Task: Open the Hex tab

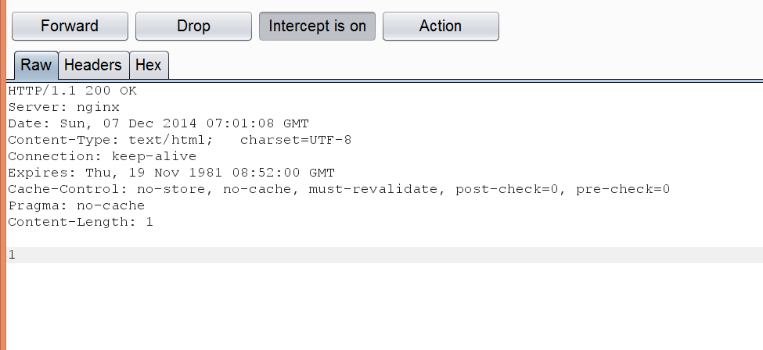Action: pyautogui.click(x=149, y=65)
